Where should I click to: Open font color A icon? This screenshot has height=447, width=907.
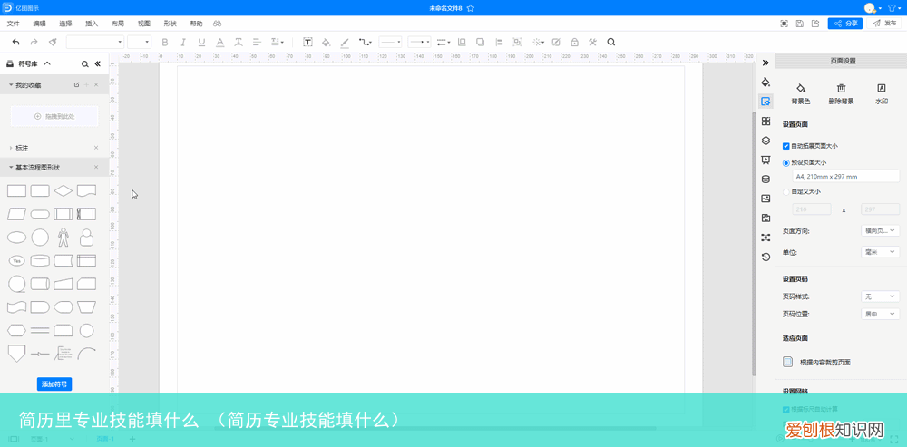coord(219,42)
